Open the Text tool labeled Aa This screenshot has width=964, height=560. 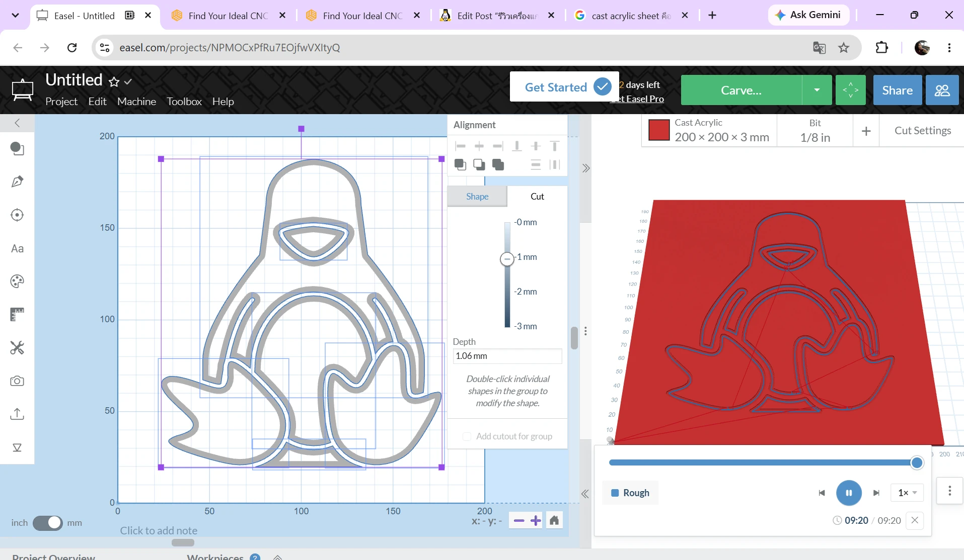(x=17, y=248)
